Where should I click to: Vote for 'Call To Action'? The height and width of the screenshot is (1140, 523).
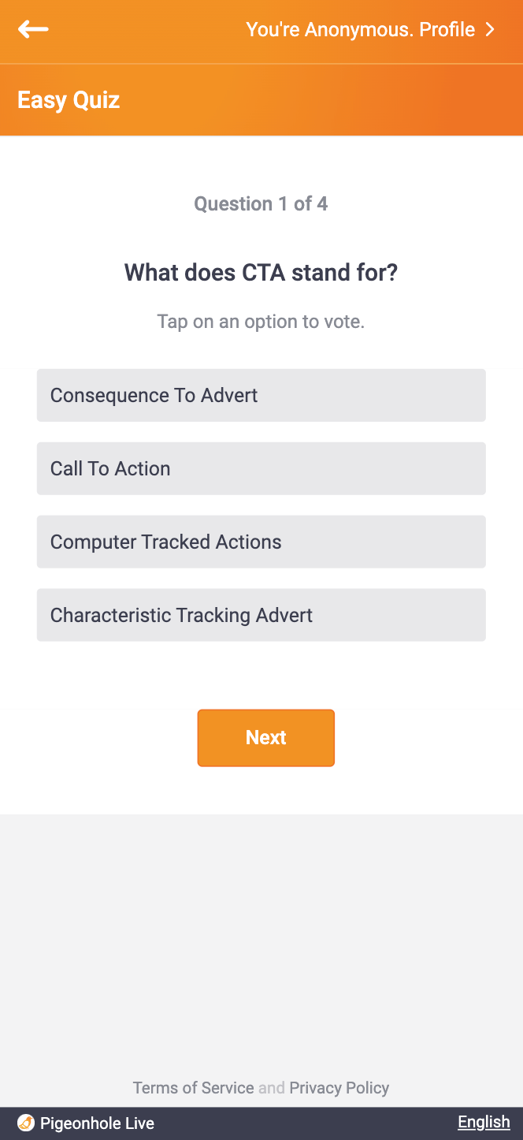261,468
